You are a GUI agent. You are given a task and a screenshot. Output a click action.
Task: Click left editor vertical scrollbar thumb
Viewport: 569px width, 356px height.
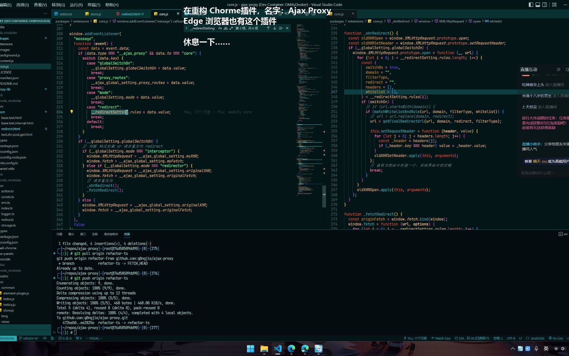(x=324, y=196)
